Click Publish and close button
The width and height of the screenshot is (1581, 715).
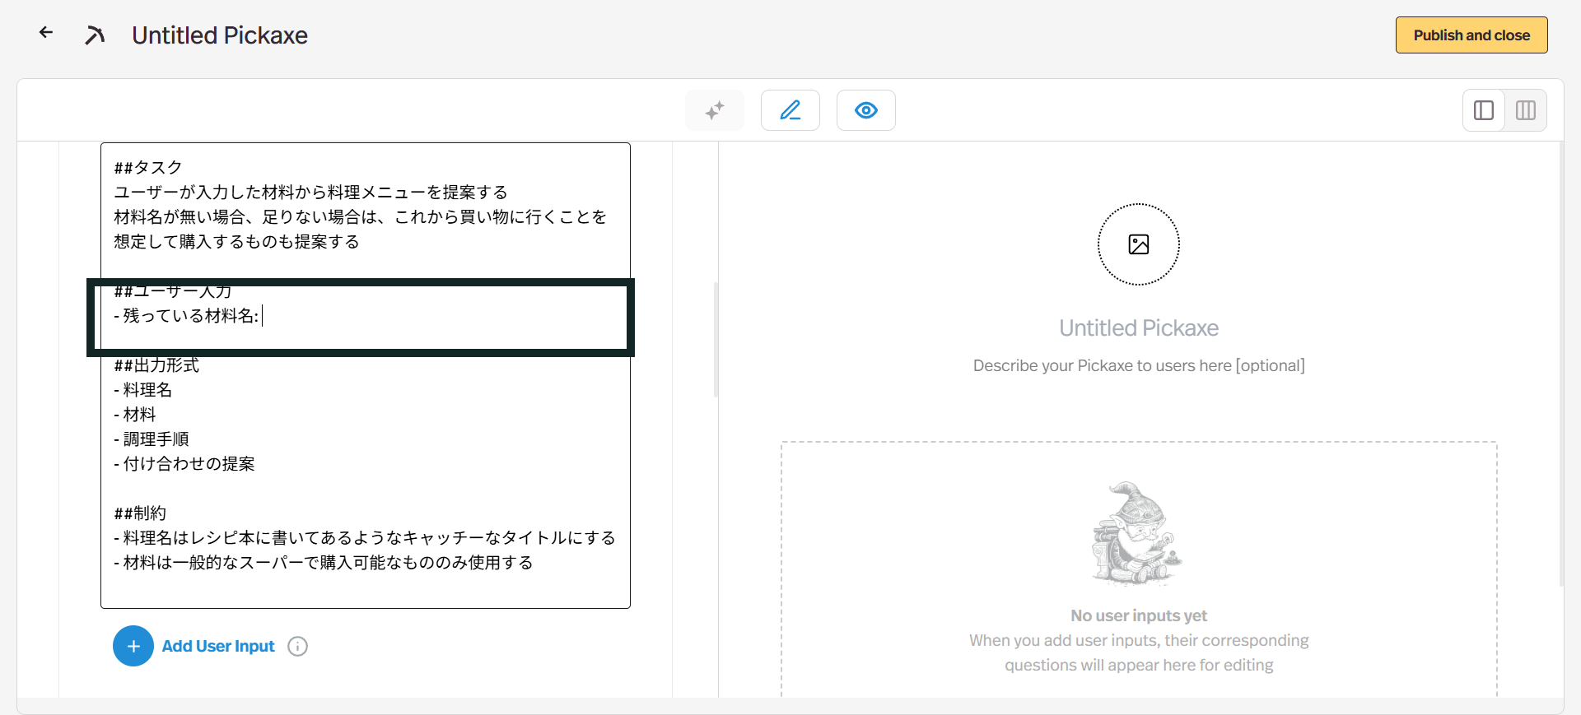pyautogui.click(x=1471, y=35)
